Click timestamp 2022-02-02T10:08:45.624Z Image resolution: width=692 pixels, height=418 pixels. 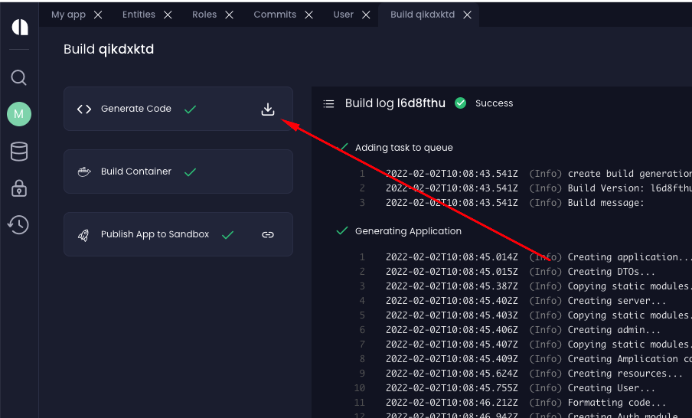pyautogui.click(x=452, y=374)
